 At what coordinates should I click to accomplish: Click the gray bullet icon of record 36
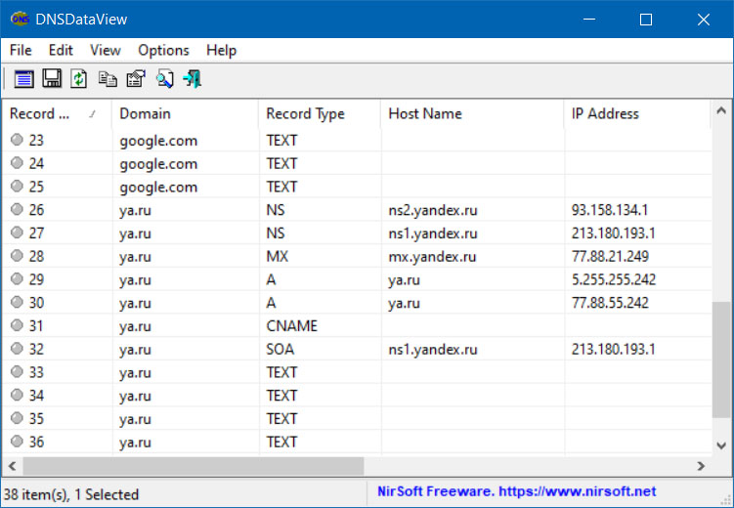tap(17, 441)
